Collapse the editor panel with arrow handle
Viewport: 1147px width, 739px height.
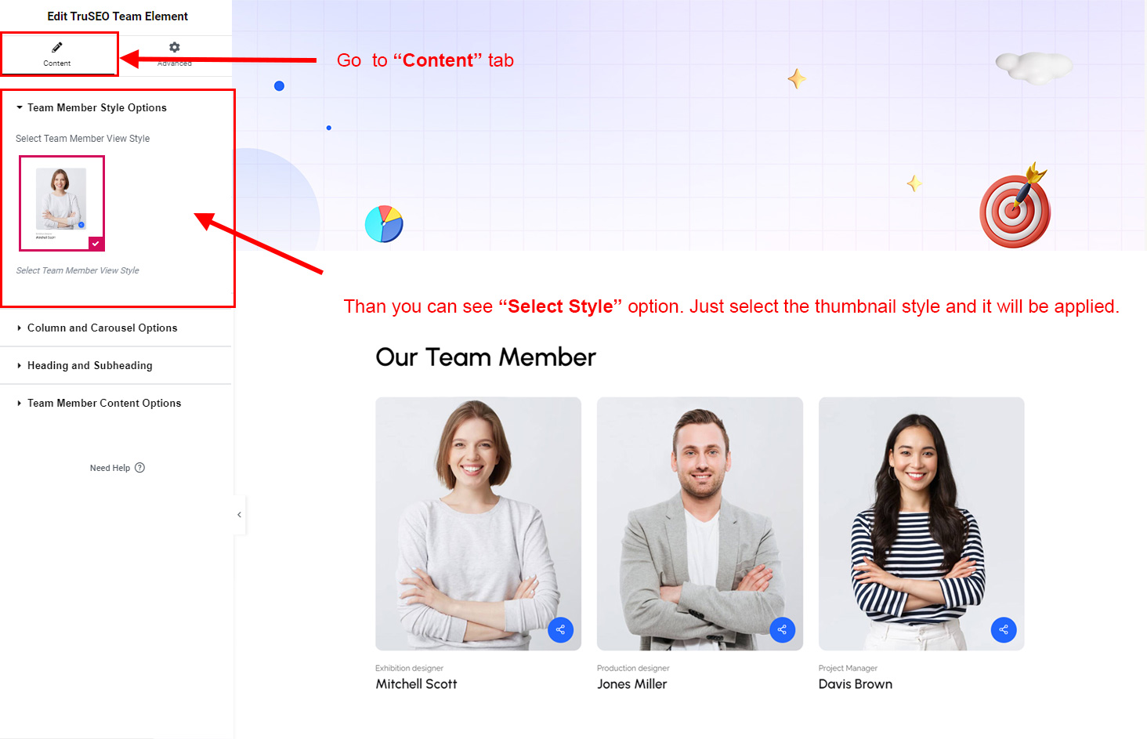tap(239, 515)
